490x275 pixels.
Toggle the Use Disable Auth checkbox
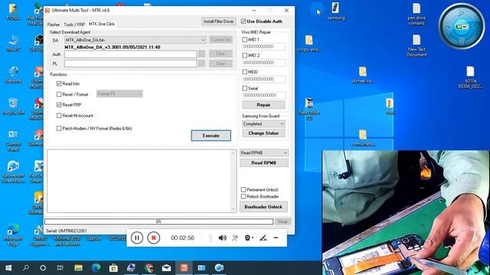(243, 21)
